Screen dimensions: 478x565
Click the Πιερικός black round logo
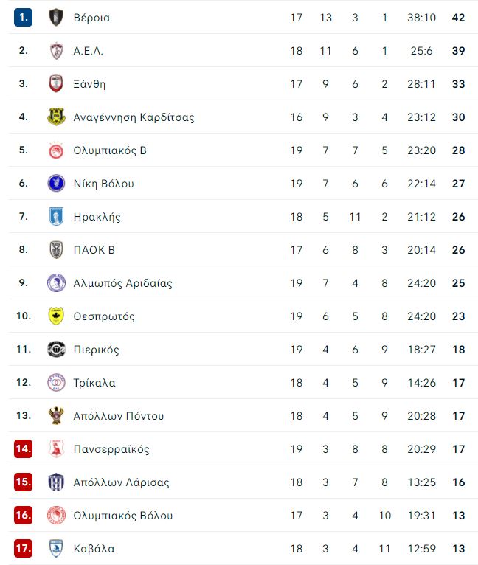[56, 349]
